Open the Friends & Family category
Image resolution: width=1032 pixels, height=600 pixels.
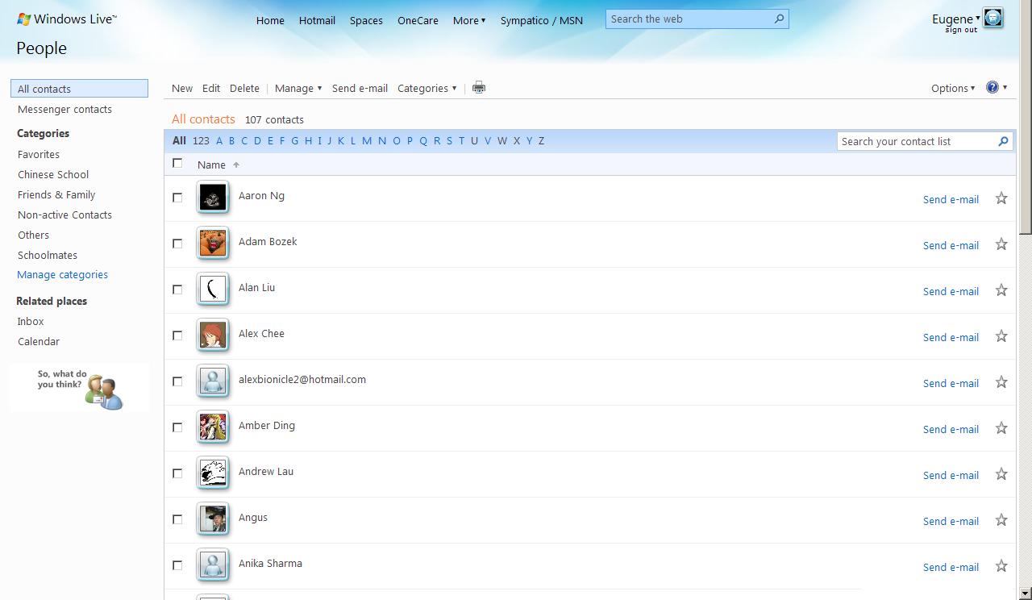[56, 194]
